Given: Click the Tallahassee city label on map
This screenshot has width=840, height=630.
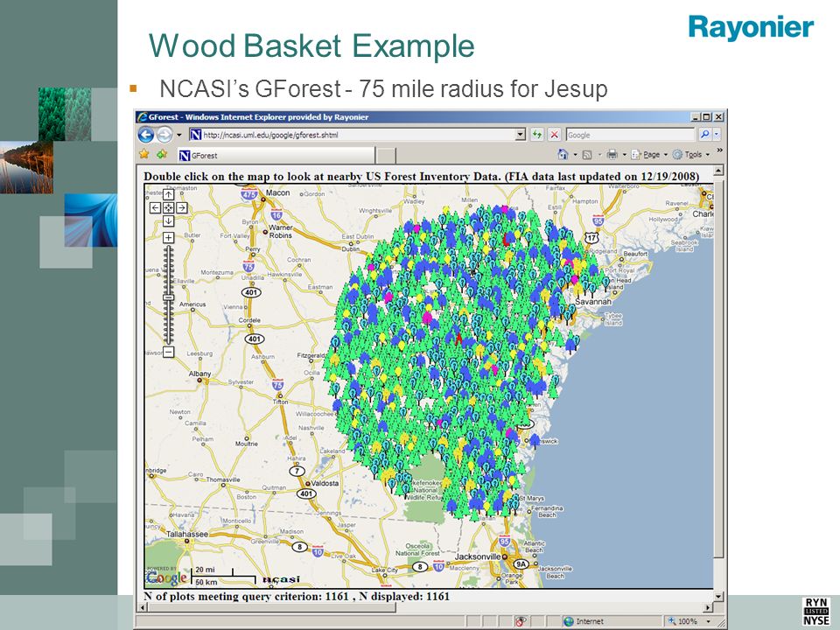Looking at the screenshot, I should pyautogui.click(x=187, y=534).
